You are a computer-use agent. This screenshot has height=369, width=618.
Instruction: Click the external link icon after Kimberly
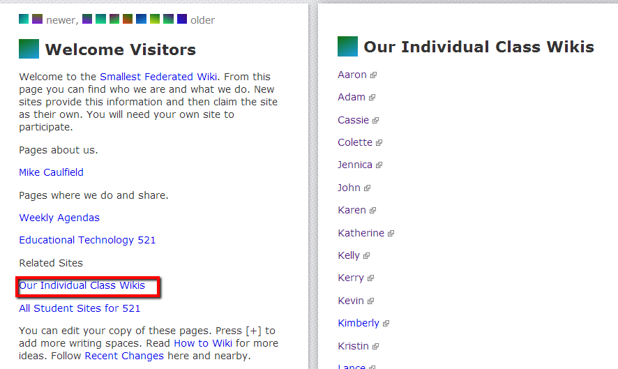[386, 324]
